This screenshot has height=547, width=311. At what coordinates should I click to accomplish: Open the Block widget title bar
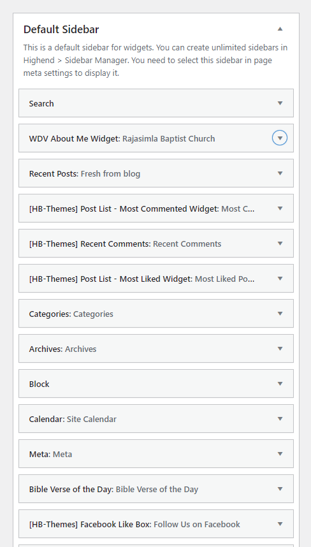[156, 384]
